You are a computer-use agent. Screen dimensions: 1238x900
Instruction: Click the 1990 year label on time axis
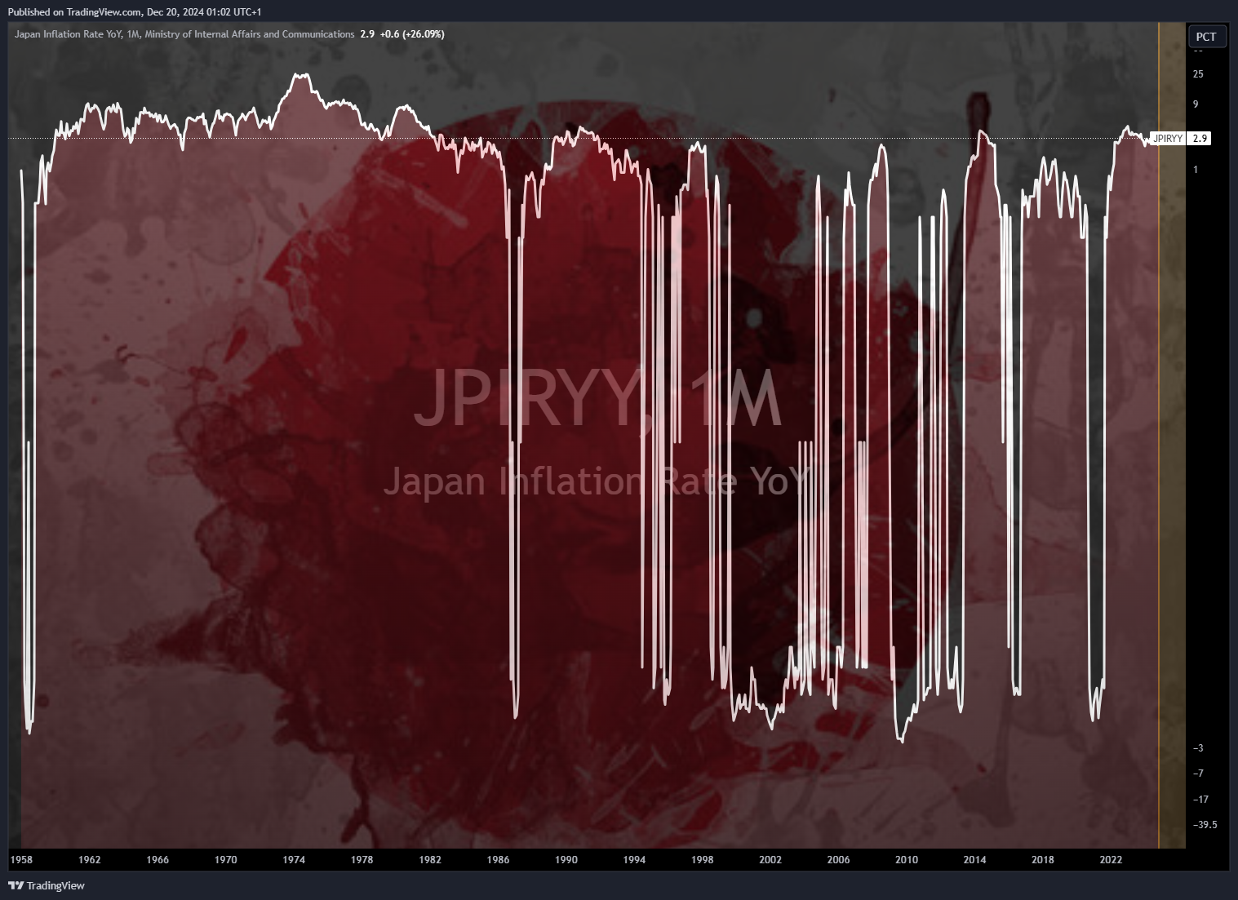566,859
